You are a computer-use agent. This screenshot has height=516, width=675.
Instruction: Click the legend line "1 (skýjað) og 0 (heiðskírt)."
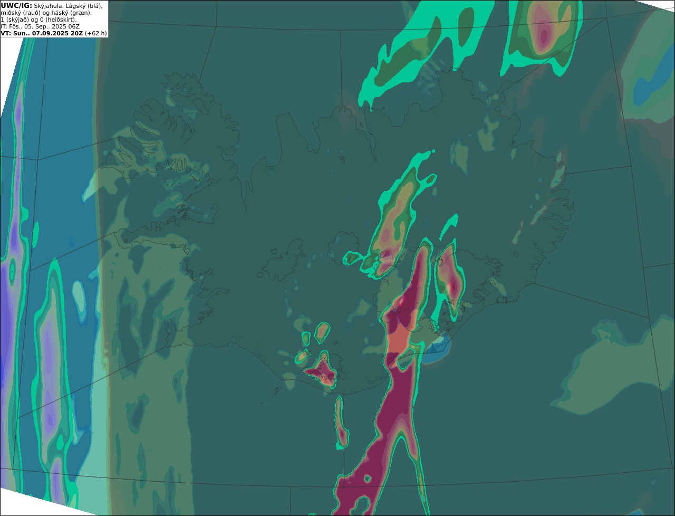click(x=38, y=20)
